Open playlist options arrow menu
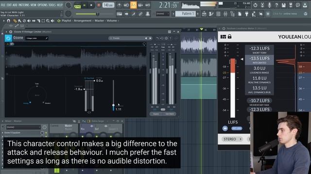This screenshot has height=174, width=311. [x=4, y=21]
